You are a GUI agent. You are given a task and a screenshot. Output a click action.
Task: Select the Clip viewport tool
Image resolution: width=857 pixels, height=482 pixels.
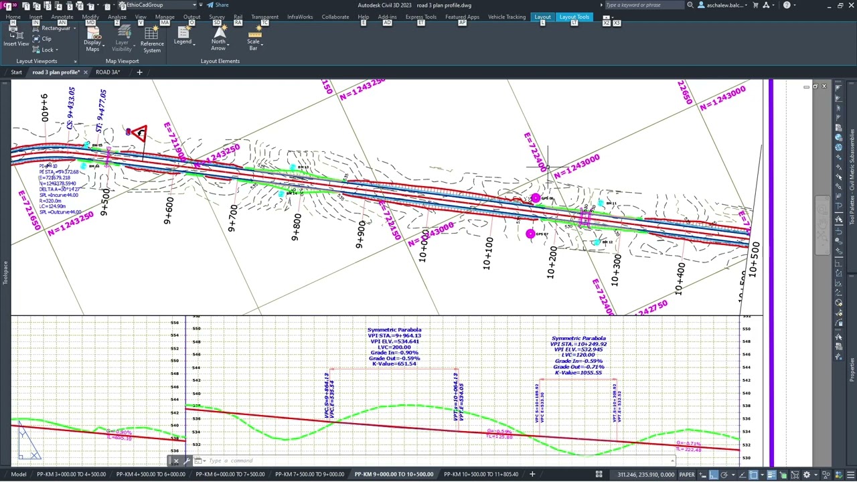click(x=42, y=39)
